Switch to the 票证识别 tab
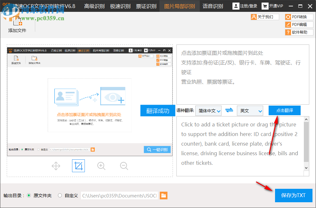316x208 pixels. click(146, 6)
